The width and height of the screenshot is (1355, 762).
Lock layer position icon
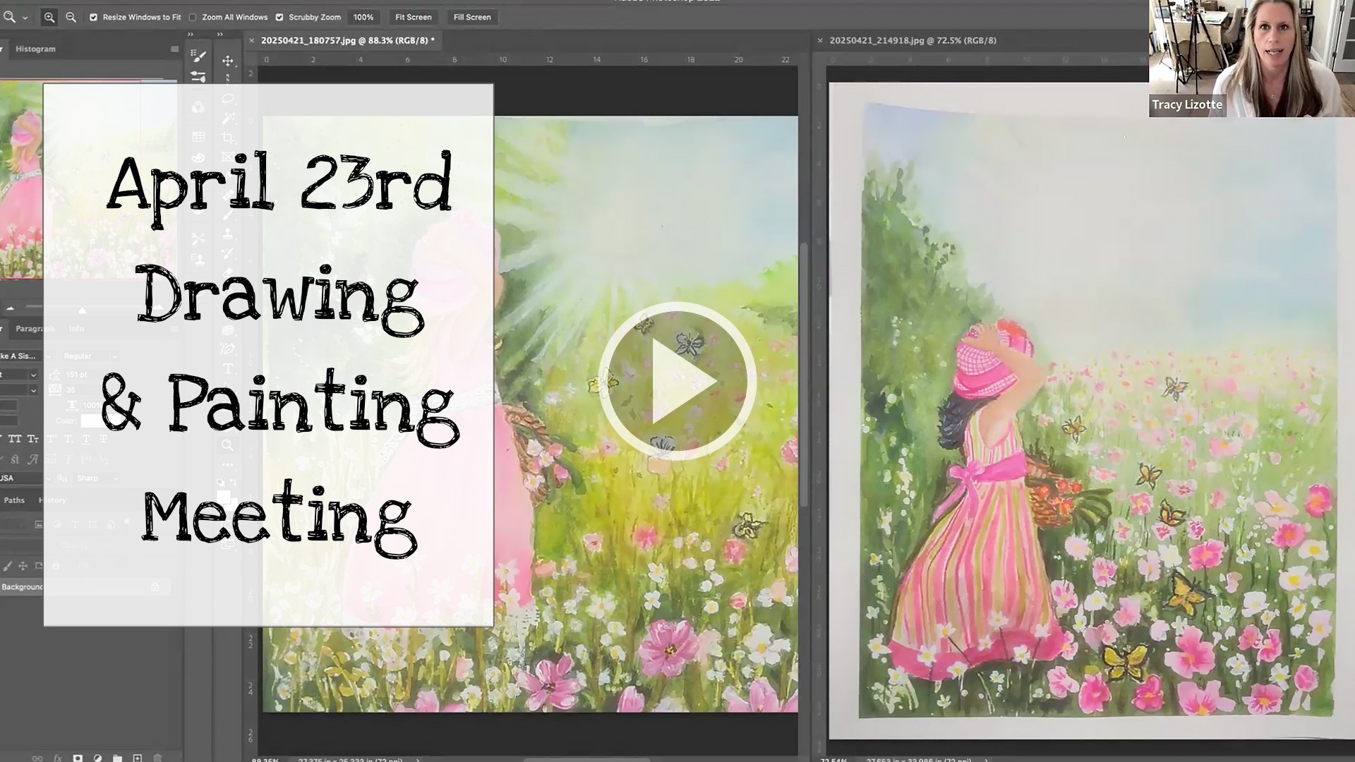23,566
